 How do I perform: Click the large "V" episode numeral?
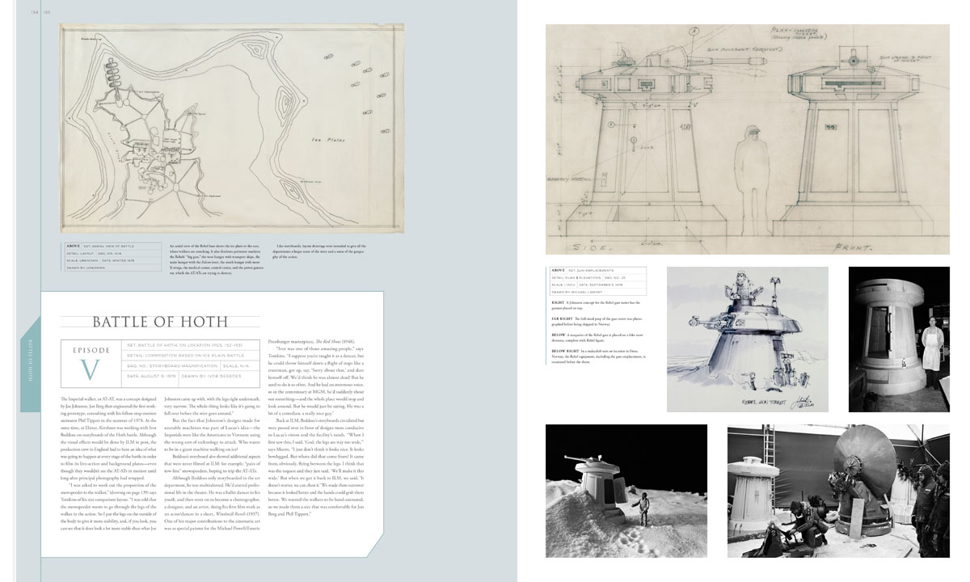89,369
